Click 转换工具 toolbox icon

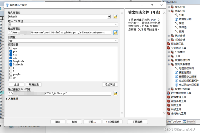tap(169, 110)
